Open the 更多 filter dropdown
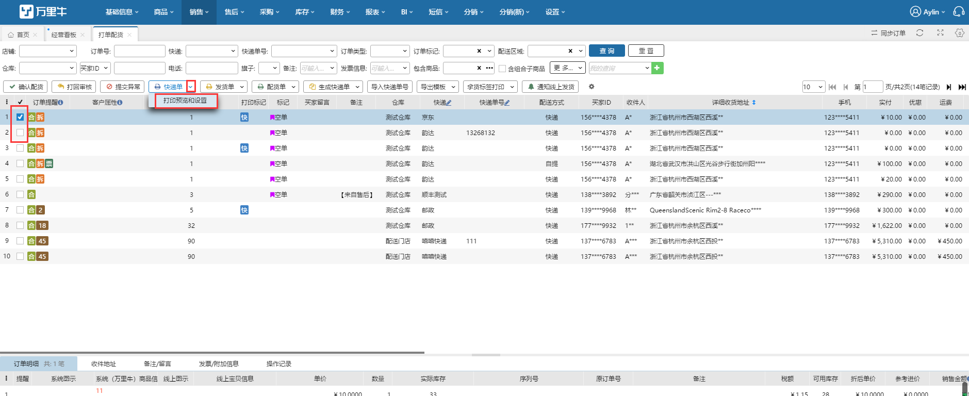This screenshot has height=396, width=969. (568, 68)
